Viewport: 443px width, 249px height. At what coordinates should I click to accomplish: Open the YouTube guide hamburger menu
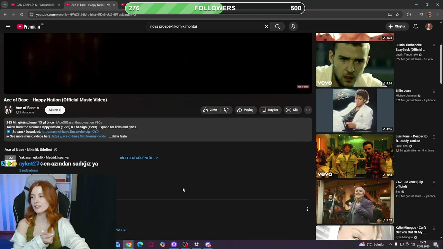click(8, 27)
